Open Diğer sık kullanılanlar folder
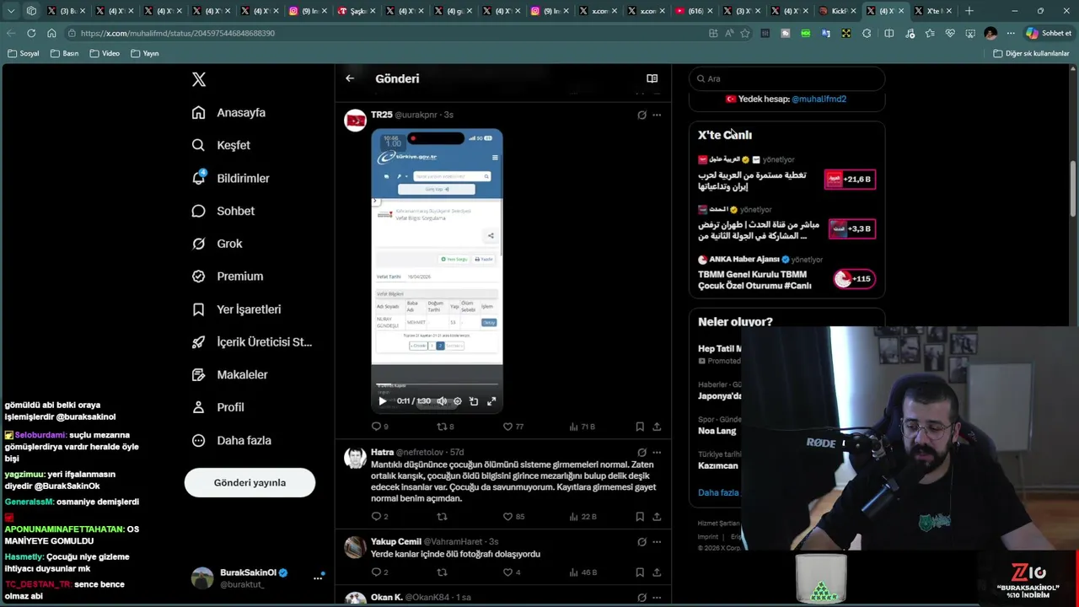1079x607 pixels. (1031, 53)
